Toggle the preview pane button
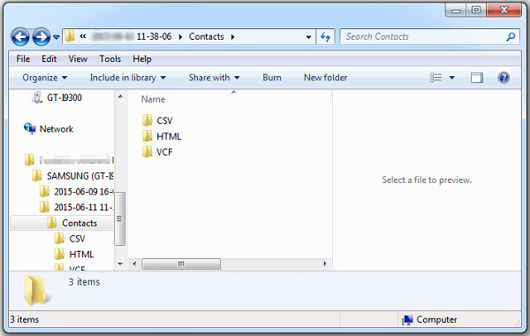This screenshot has width=530, height=336. point(477,78)
